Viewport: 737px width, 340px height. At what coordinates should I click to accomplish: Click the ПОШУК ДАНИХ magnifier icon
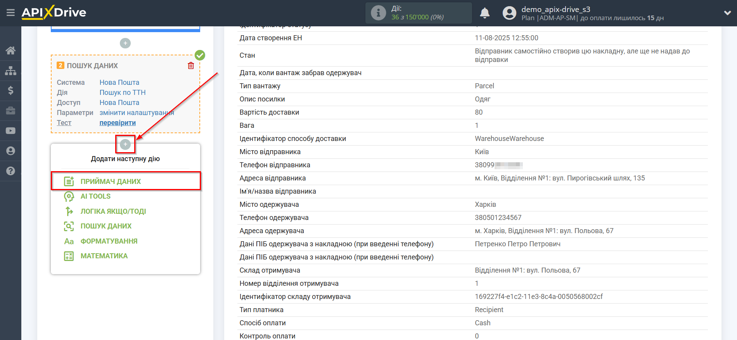69,226
